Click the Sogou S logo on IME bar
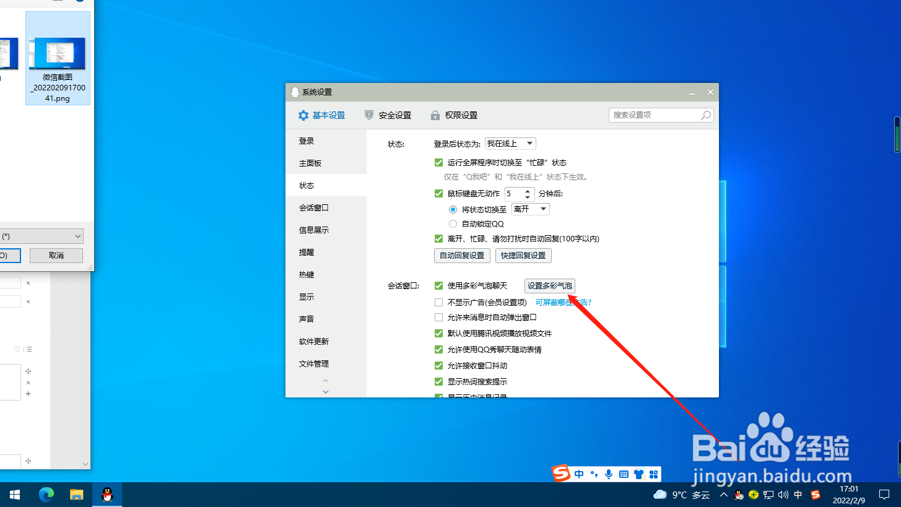The image size is (901, 507). coord(561,474)
